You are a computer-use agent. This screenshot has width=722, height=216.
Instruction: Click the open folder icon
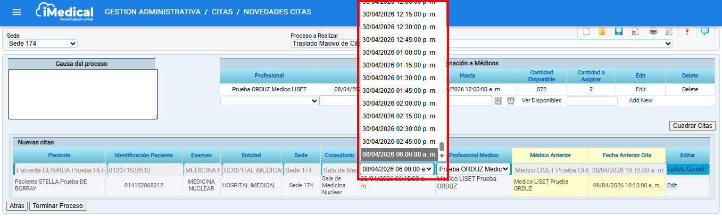point(602,32)
